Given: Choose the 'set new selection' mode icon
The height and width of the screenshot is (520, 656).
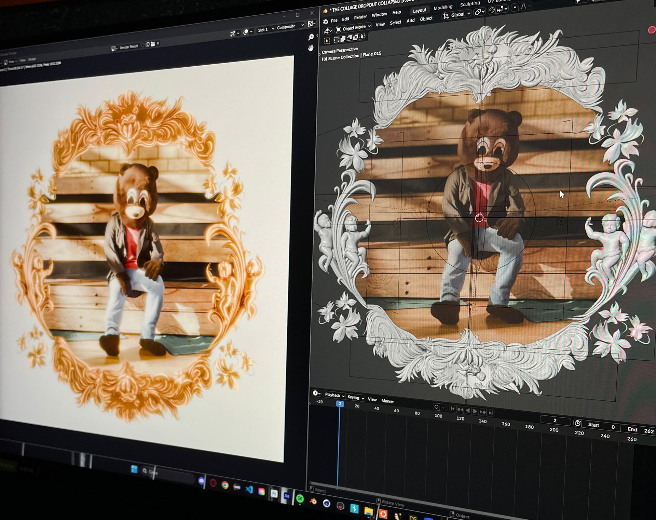Looking at the screenshot, I should pyautogui.click(x=337, y=40).
